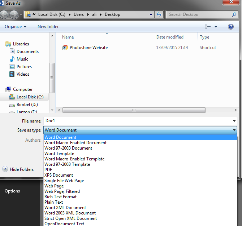Select Pictures library in navigation pane
Viewport: 242px width, 226px height.
[24, 67]
